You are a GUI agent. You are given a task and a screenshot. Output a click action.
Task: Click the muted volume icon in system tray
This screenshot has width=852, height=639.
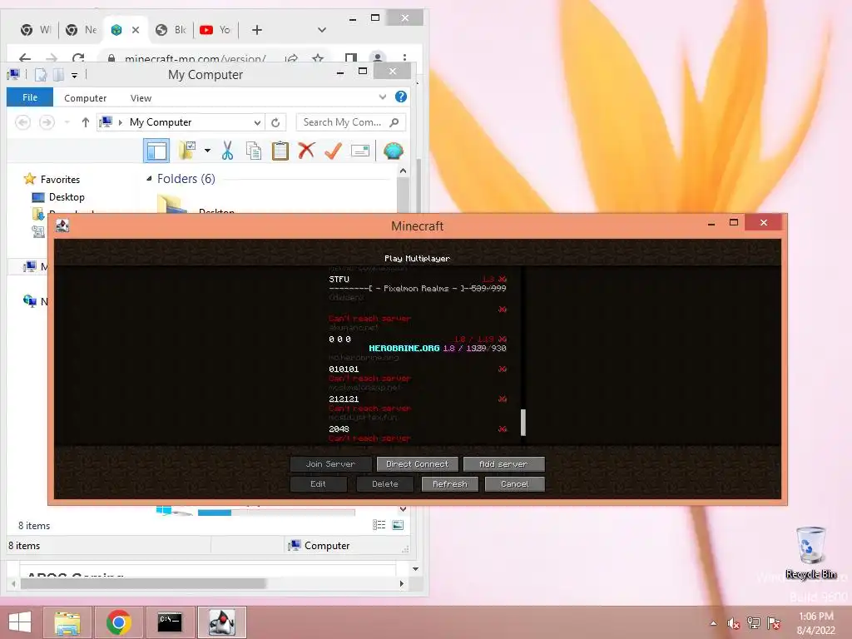(x=734, y=623)
